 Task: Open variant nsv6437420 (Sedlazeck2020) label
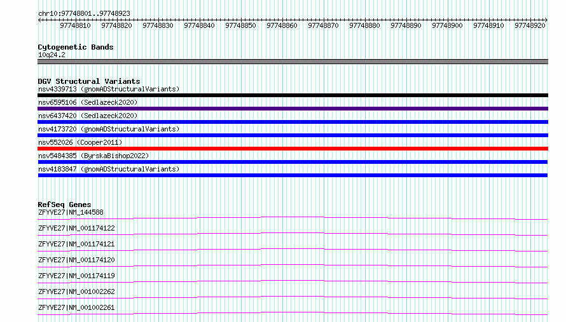pos(88,116)
